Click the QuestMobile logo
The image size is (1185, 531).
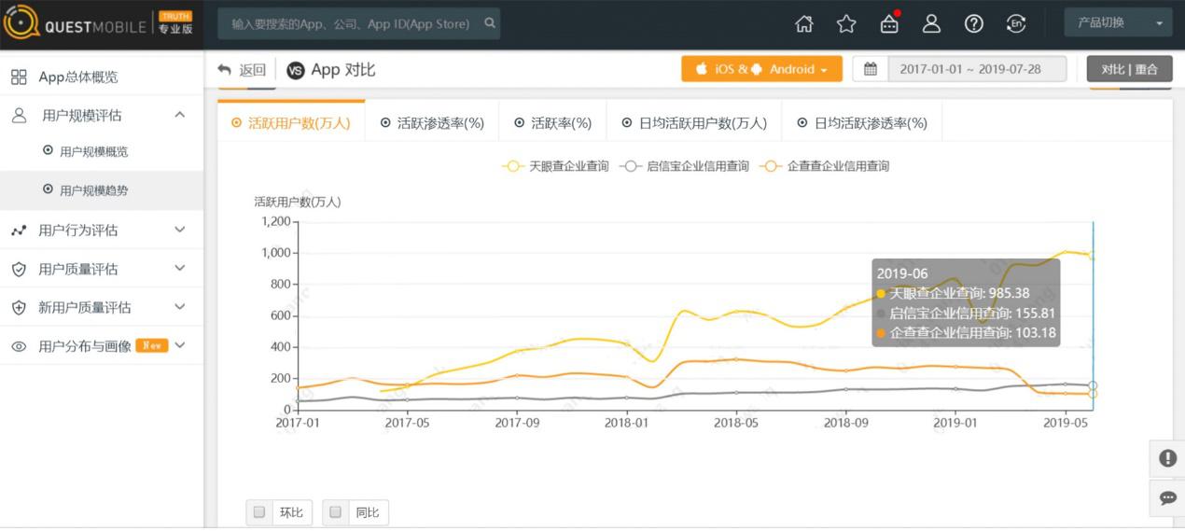coord(75,23)
